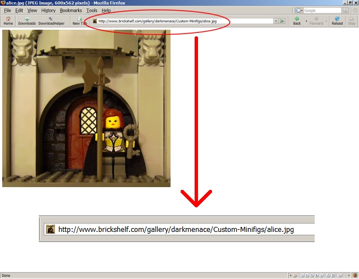Click the eject icon in status bar

[x=340, y=275]
